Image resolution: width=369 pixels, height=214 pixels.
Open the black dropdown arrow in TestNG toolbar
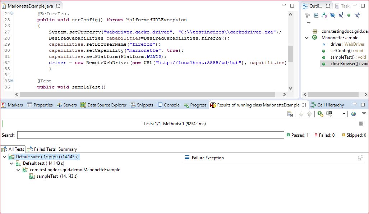pyautogui.click(x=344, y=114)
